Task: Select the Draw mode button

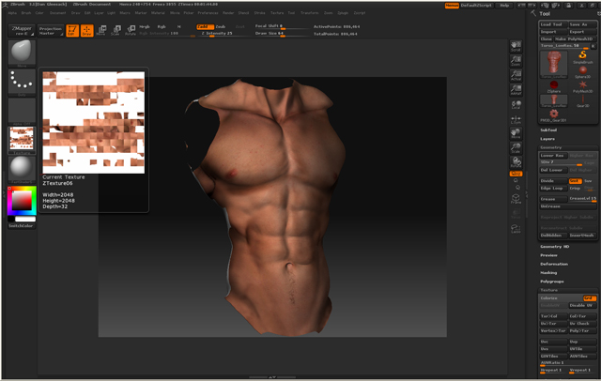Action: 87,30
